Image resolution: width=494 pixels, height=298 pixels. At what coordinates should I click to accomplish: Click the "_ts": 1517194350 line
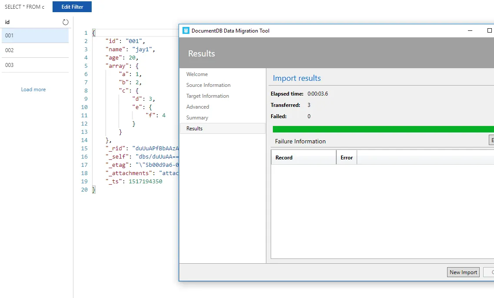pos(134,182)
